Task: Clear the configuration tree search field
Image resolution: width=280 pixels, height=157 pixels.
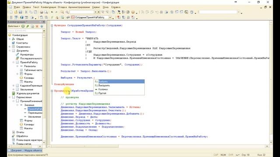Action: tap(44, 31)
